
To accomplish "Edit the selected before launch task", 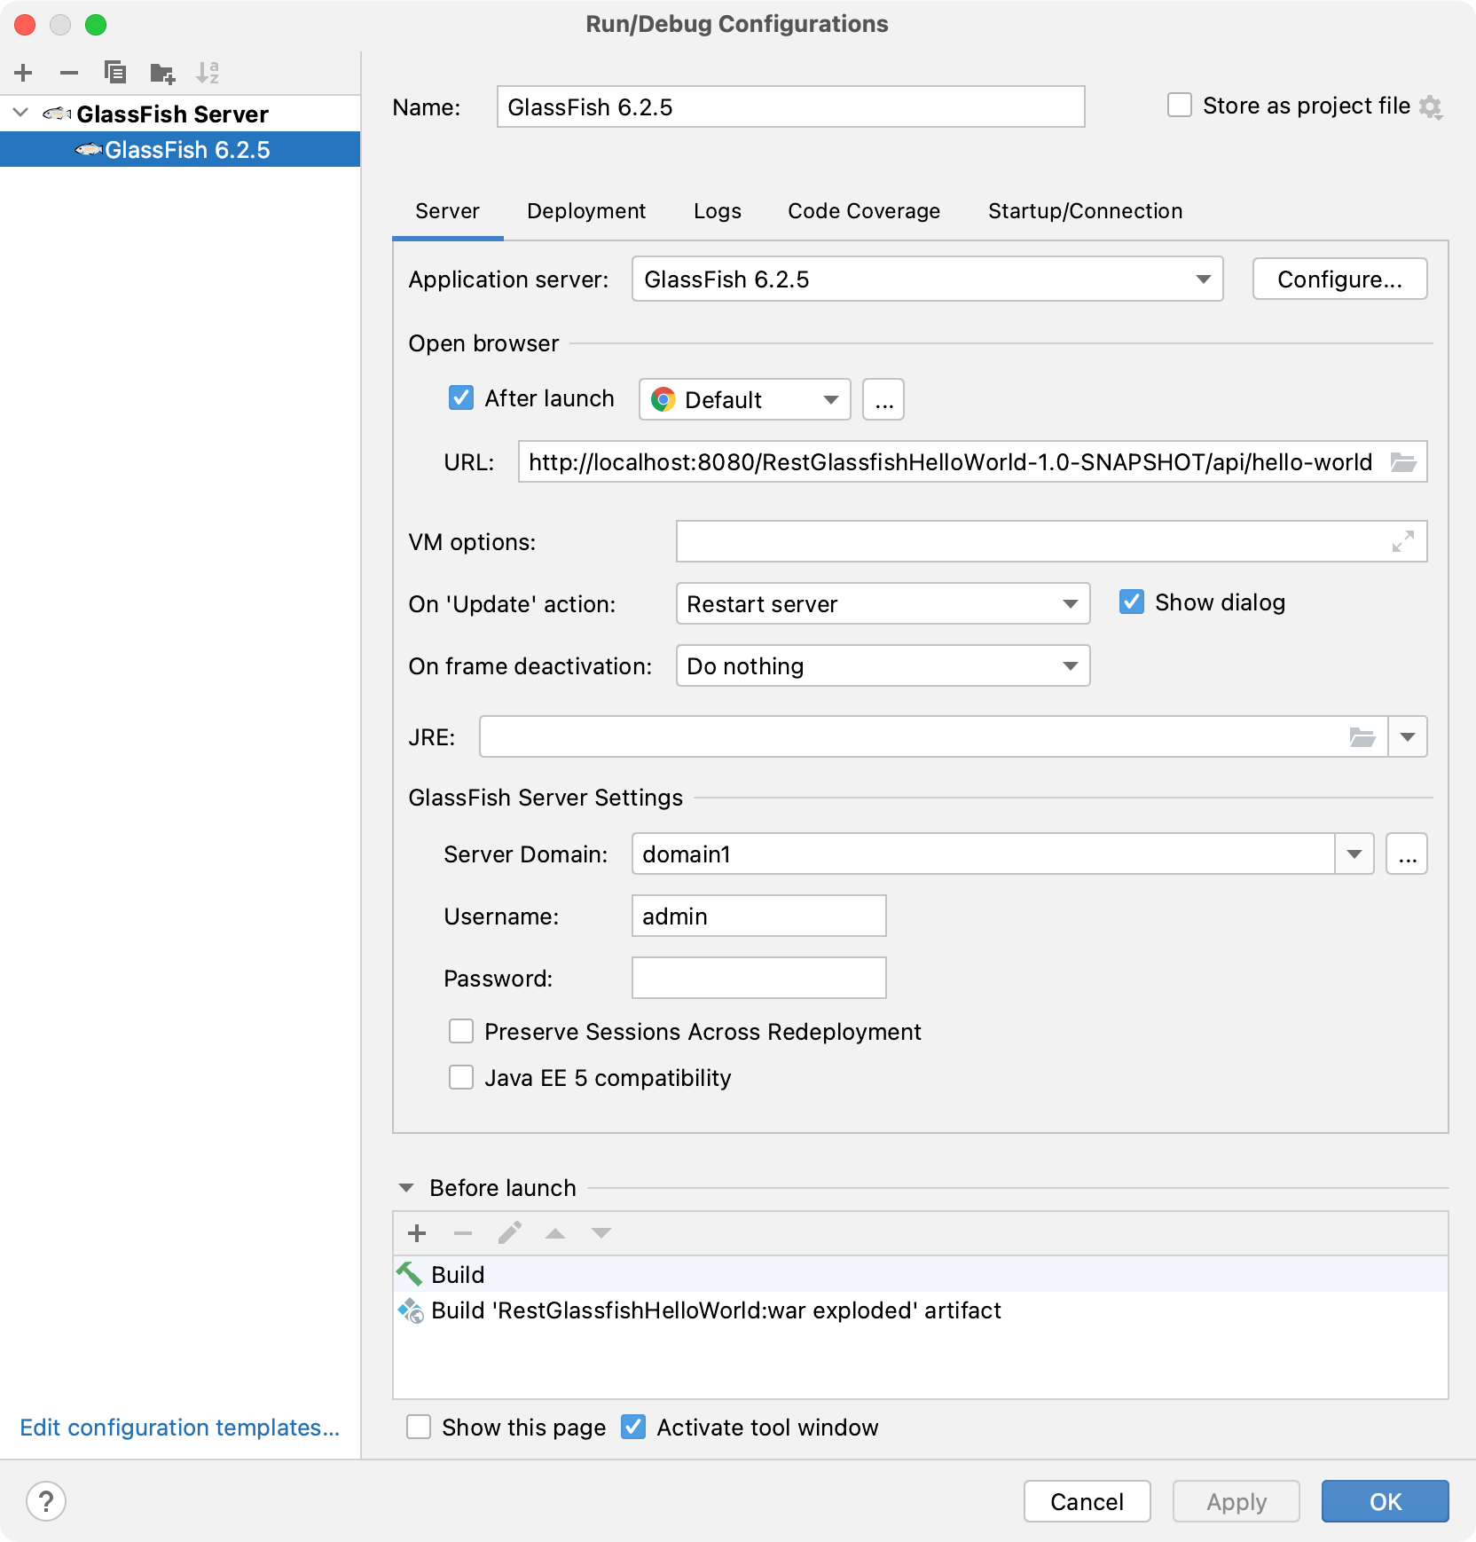I will 510,1233.
